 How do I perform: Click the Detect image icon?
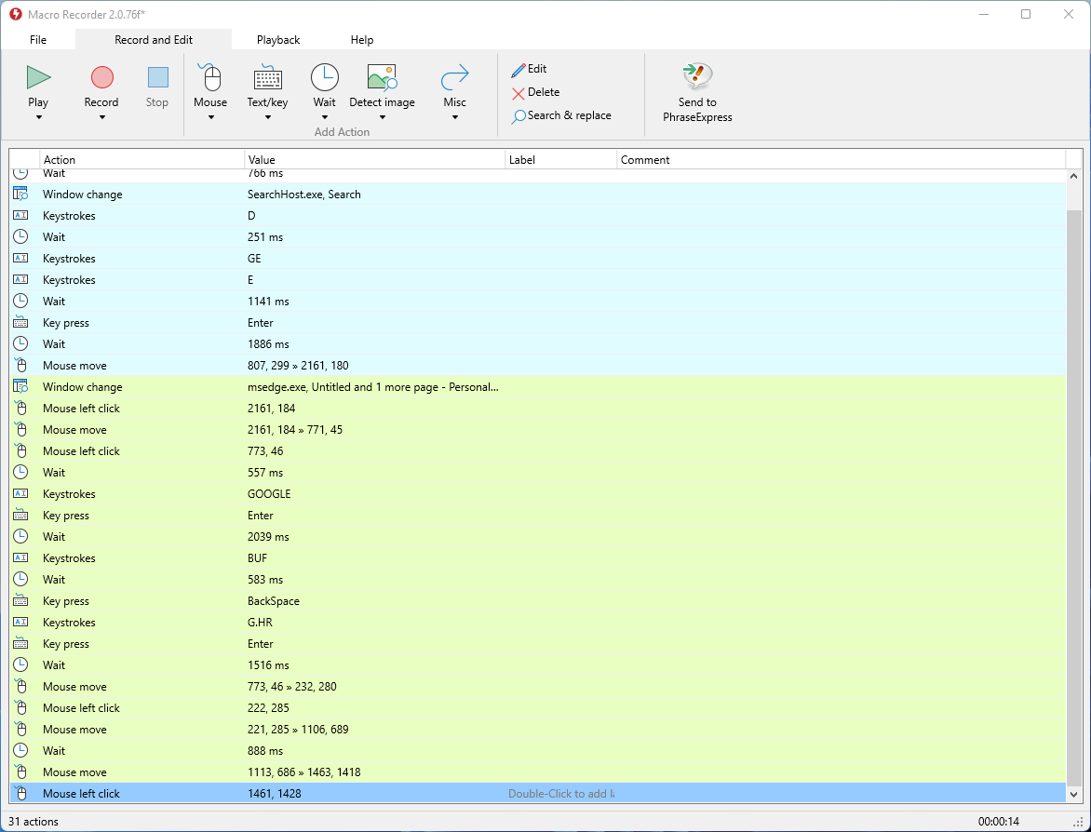(x=382, y=77)
